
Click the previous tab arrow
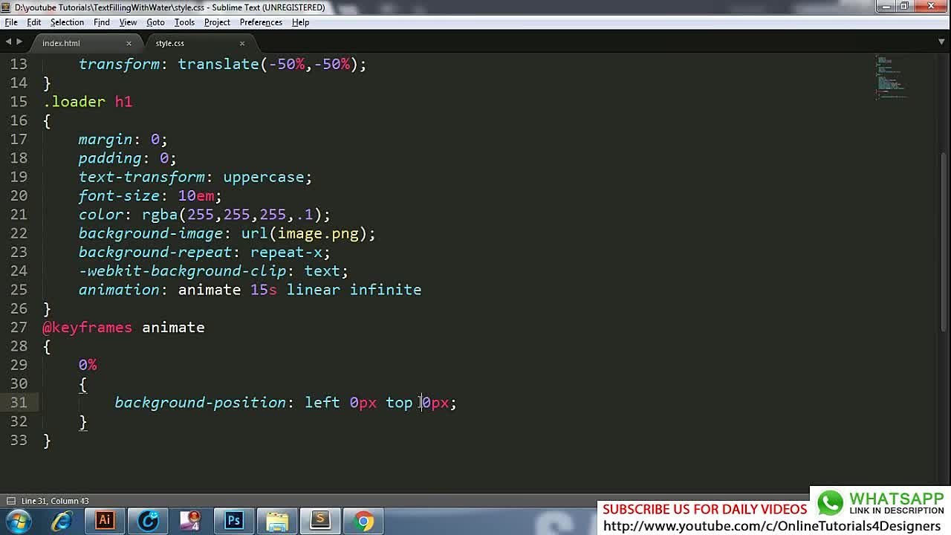coord(8,42)
